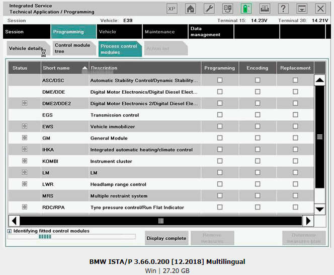Click status icon for IHKA row
Viewport: 334px width, 275px height.
click(x=25, y=150)
